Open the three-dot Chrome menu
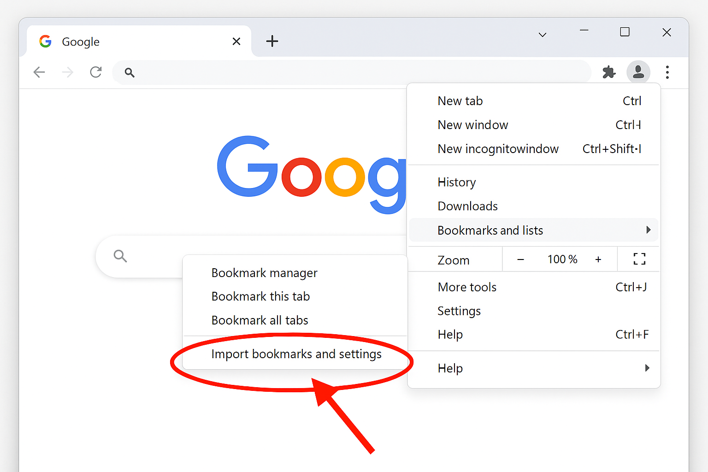Viewport: 708px width, 472px height. point(667,72)
